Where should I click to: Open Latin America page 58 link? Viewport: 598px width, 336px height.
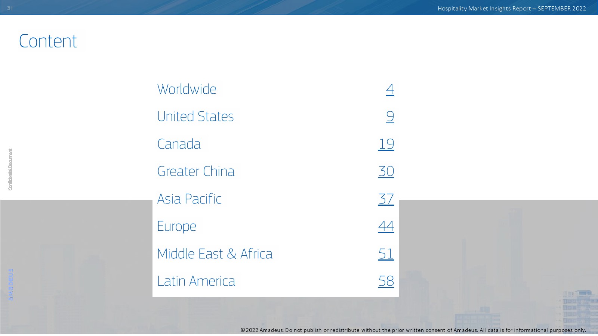coord(386,281)
